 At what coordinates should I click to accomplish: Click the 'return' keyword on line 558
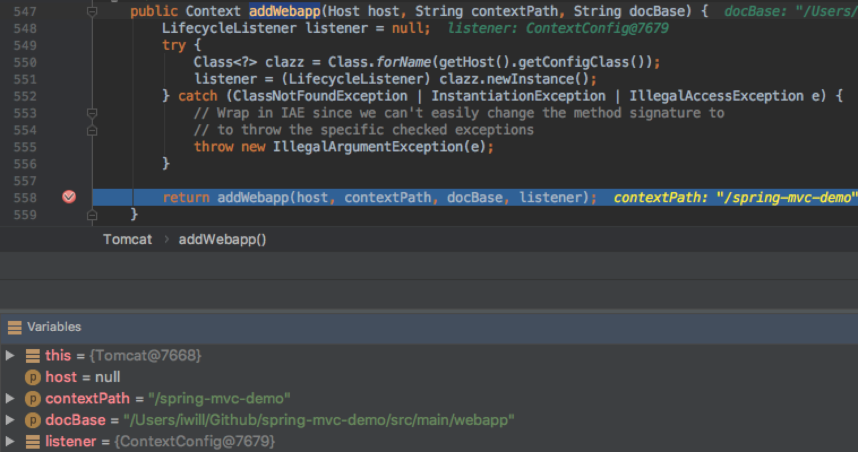click(x=186, y=197)
